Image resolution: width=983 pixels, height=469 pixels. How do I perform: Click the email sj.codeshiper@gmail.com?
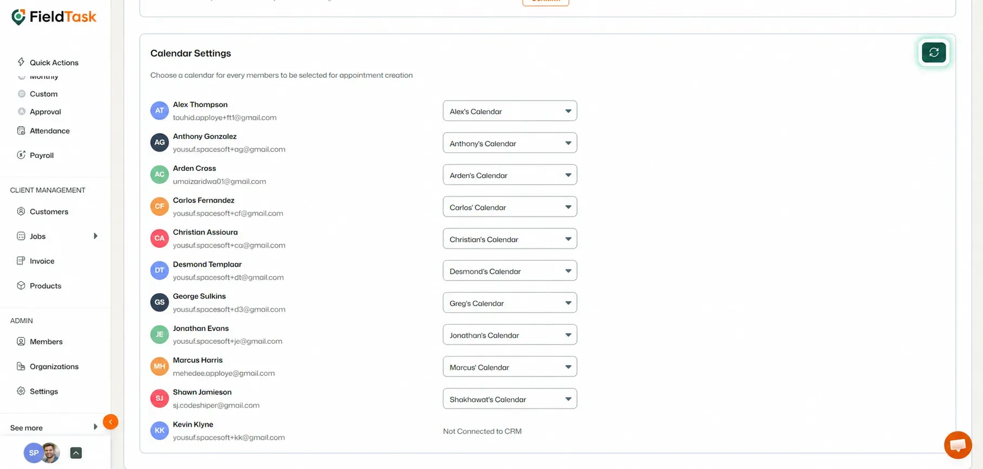pyautogui.click(x=216, y=405)
